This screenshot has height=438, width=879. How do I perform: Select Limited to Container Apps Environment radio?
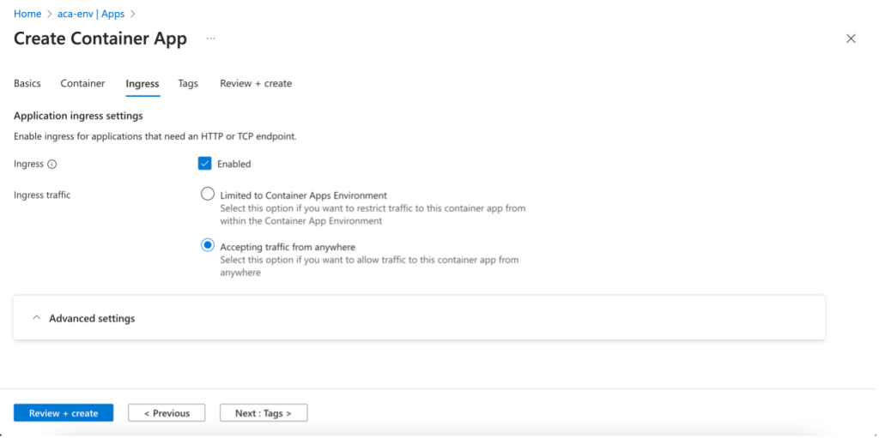[x=207, y=195]
